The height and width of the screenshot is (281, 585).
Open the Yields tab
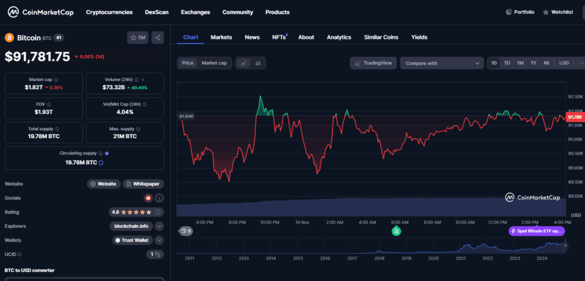pyautogui.click(x=419, y=37)
